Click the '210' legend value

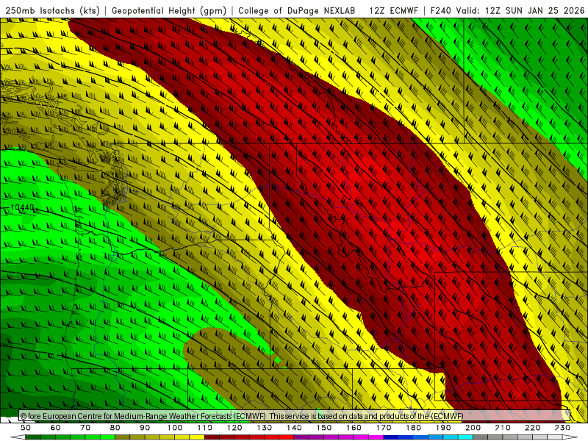tap(503, 428)
